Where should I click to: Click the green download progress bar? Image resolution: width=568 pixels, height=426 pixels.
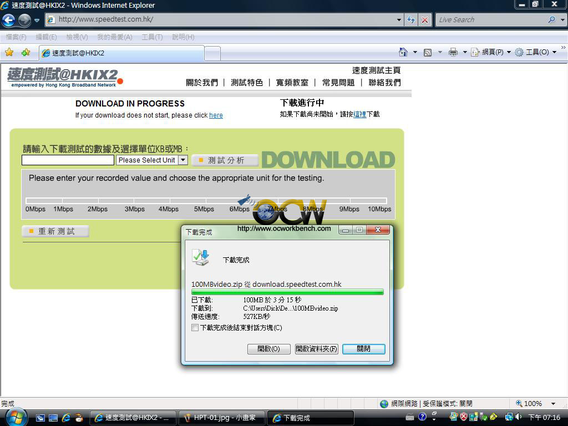(x=287, y=292)
